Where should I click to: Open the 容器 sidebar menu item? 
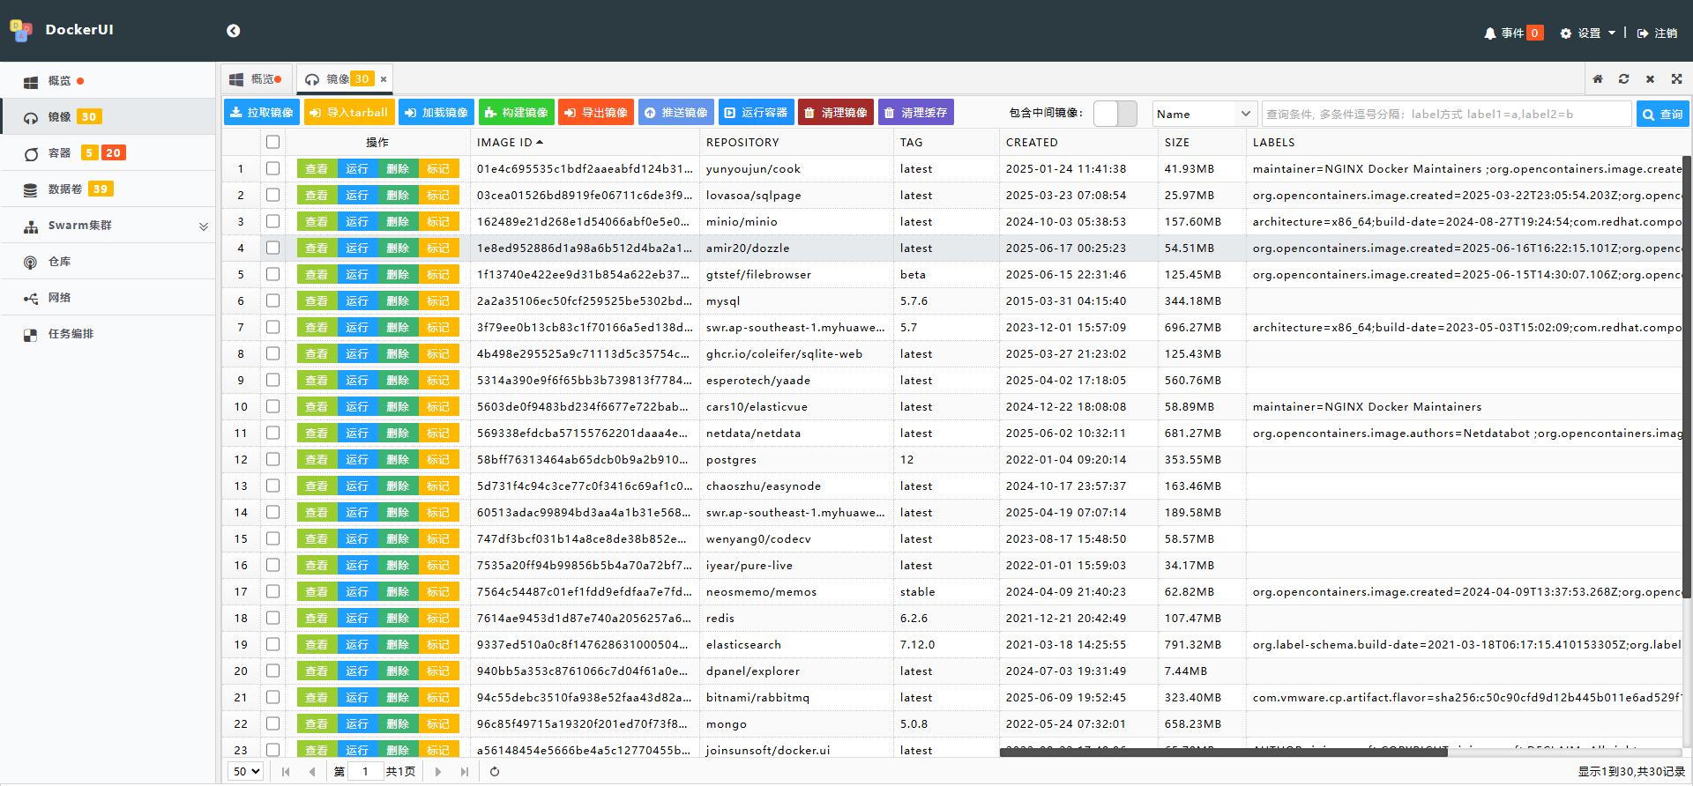tap(60, 153)
